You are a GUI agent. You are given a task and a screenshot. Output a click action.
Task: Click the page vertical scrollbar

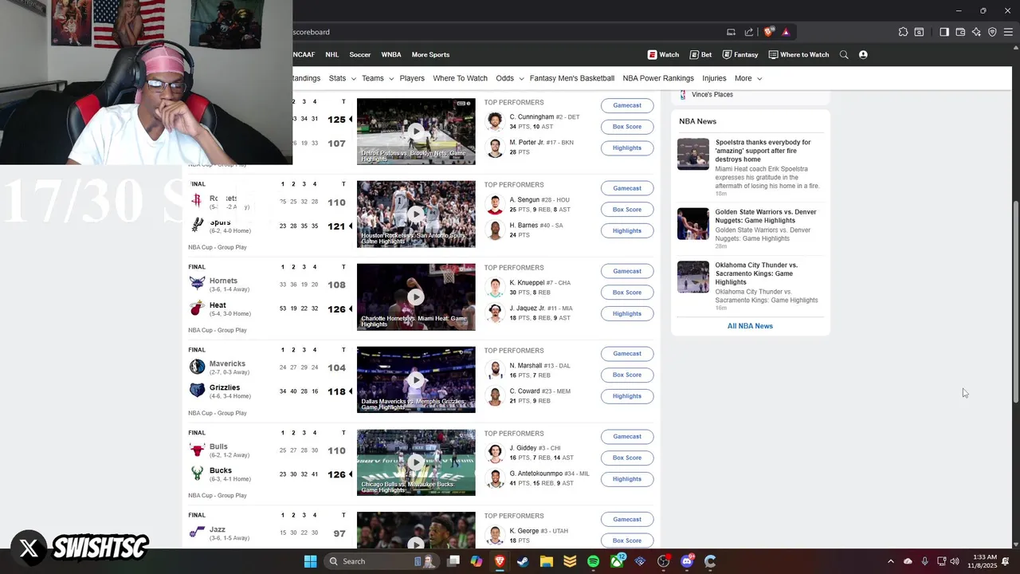(1015, 303)
